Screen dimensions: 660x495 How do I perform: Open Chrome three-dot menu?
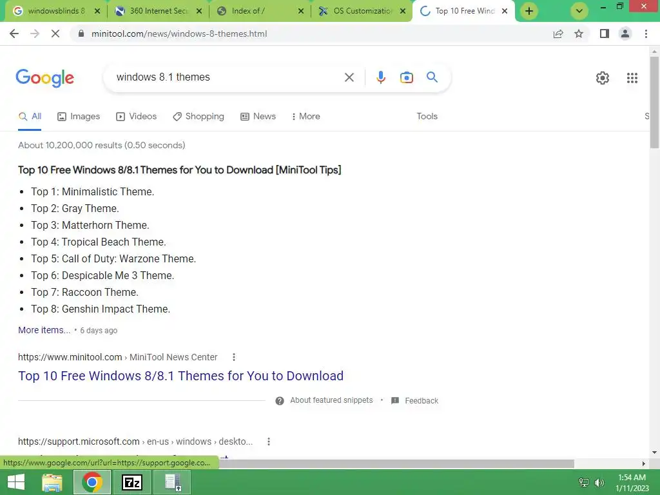point(646,34)
